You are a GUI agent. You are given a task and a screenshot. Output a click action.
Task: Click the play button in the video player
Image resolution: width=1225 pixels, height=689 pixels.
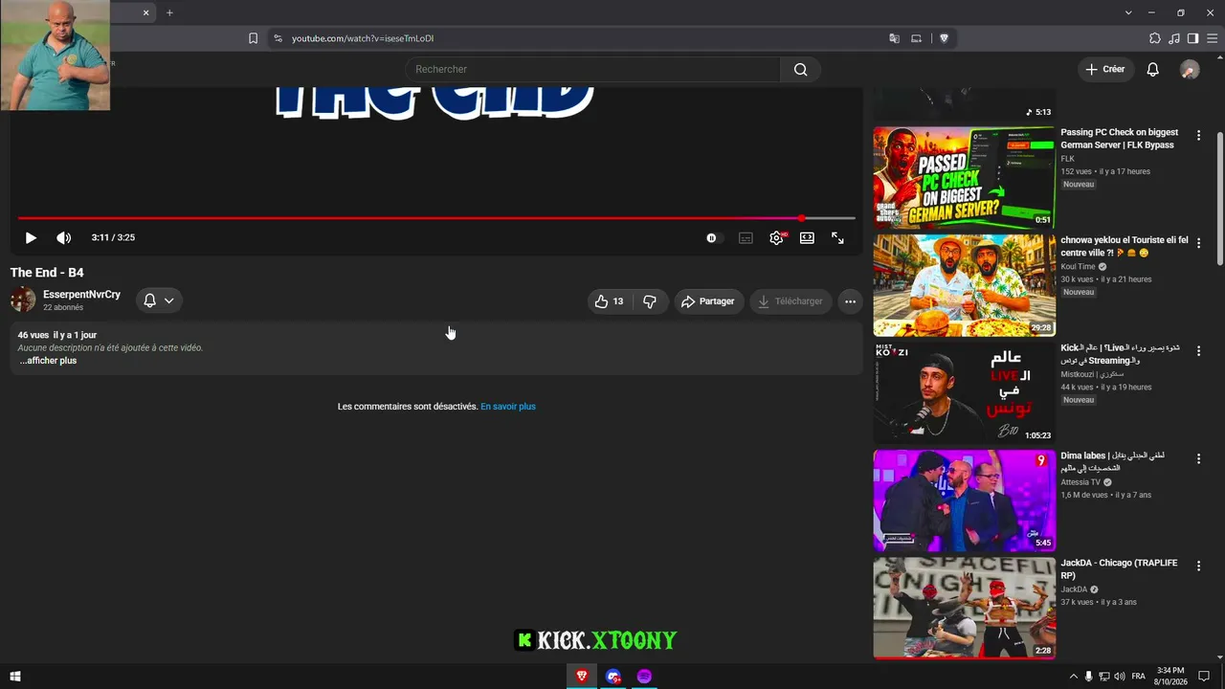pos(31,238)
